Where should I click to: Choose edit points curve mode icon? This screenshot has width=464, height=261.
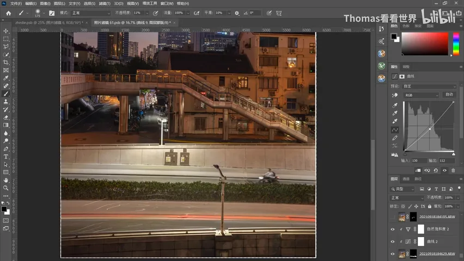[395, 130]
